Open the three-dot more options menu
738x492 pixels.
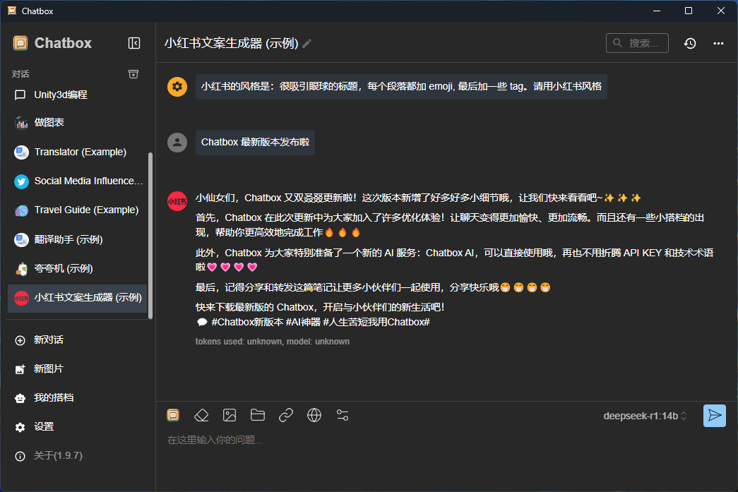coord(718,44)
